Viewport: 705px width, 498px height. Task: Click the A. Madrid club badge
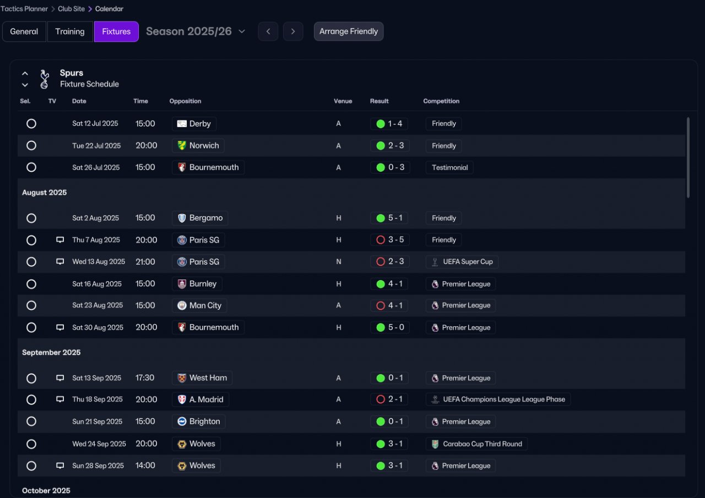pyautogui.click(x=182, y=400)
